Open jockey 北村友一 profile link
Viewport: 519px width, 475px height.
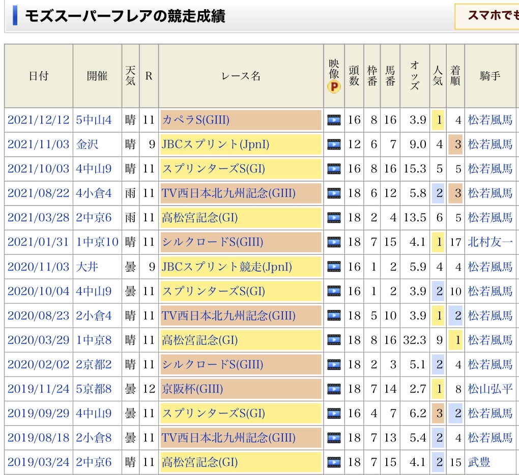tap(490, 243)
